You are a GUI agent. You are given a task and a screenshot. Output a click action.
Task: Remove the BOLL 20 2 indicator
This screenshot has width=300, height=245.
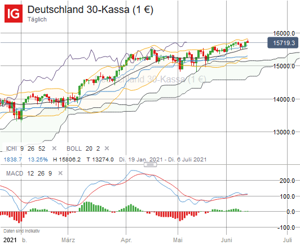click(x=107, y=148)
